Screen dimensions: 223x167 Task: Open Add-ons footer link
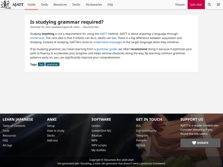[x=52, y=141]
